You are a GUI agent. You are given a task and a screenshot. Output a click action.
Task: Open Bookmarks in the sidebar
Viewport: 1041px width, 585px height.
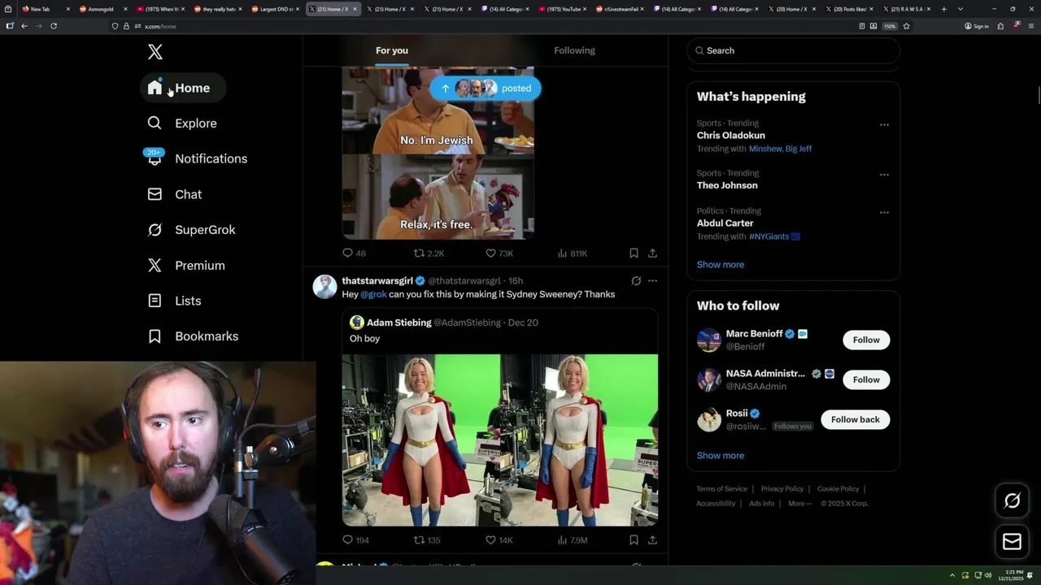[x=193, y=336]
